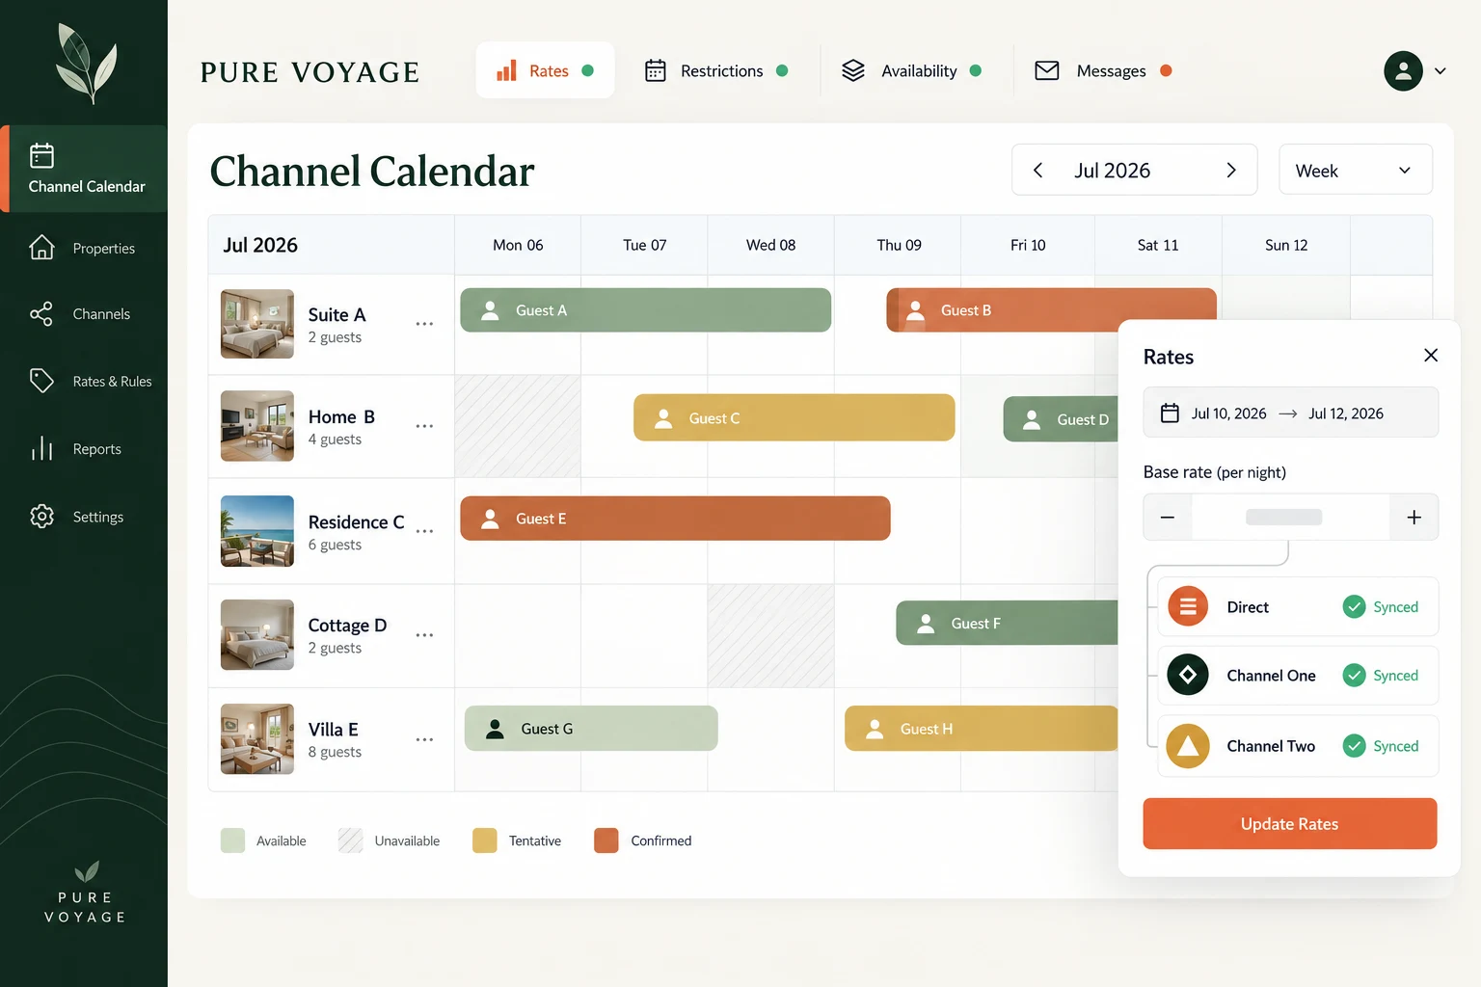The height and width of the screenshot is (987, 1481).
Task: Select the Guest E booking bar
Action: tap(676, 519)
